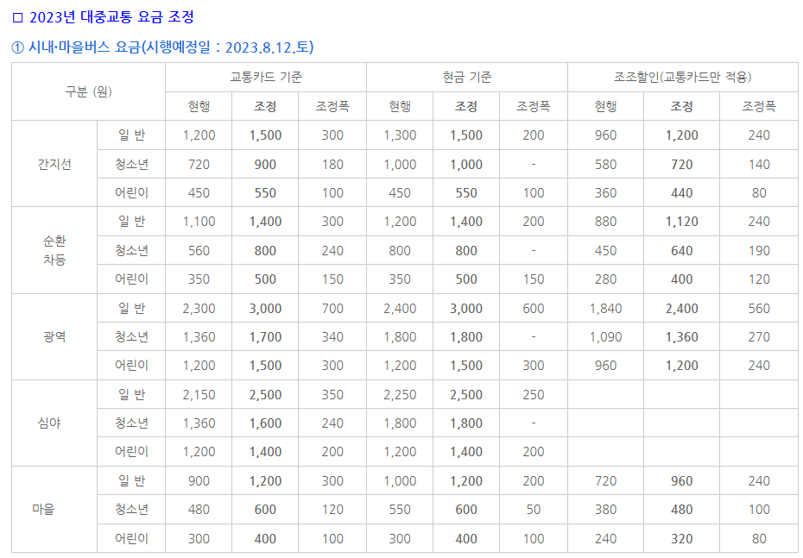Click 심야 일반 cash difference 250
The width and height of the screenshot is (803, 558).
point(533,395)
